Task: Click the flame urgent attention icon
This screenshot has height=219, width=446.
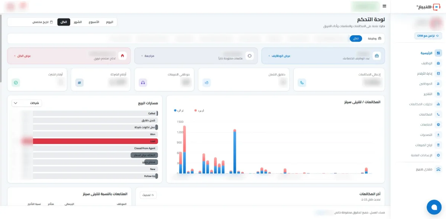Action: tap(122, 56)
